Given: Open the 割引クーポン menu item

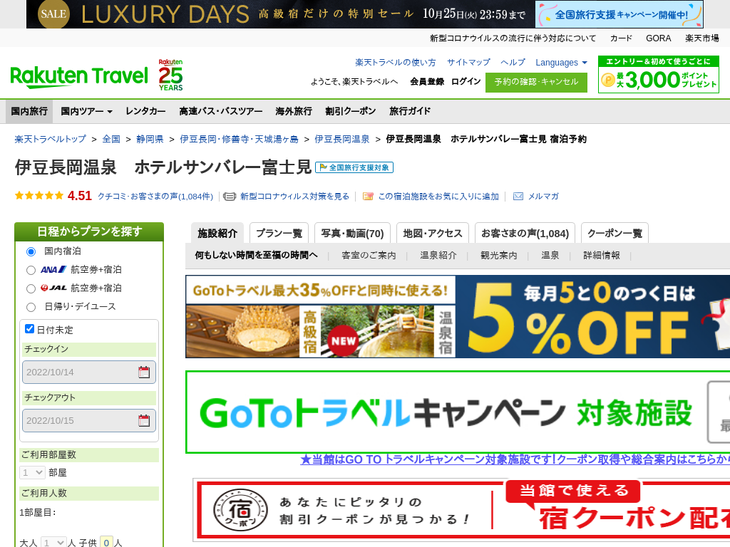Looking at the screenshot, I should pyautogui.click(x=351, y=111).
